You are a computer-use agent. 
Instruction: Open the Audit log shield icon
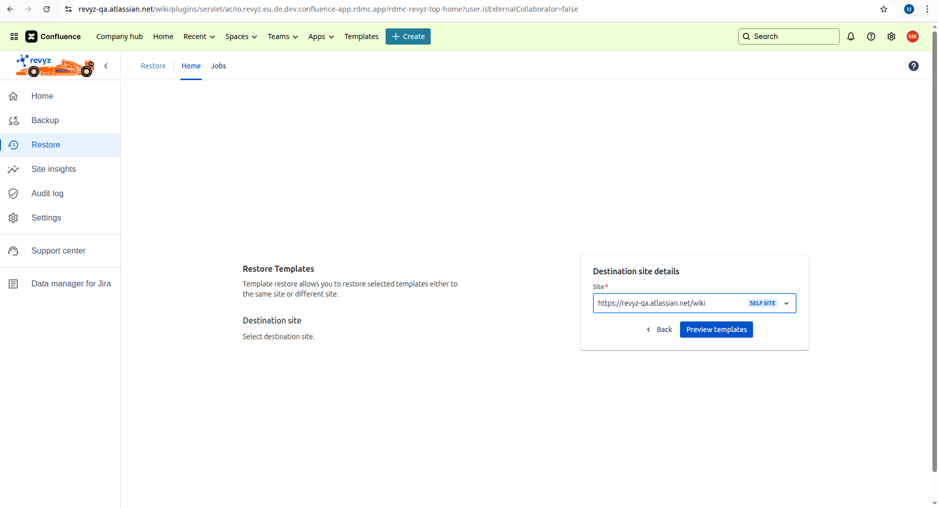[x=13, y=193]
